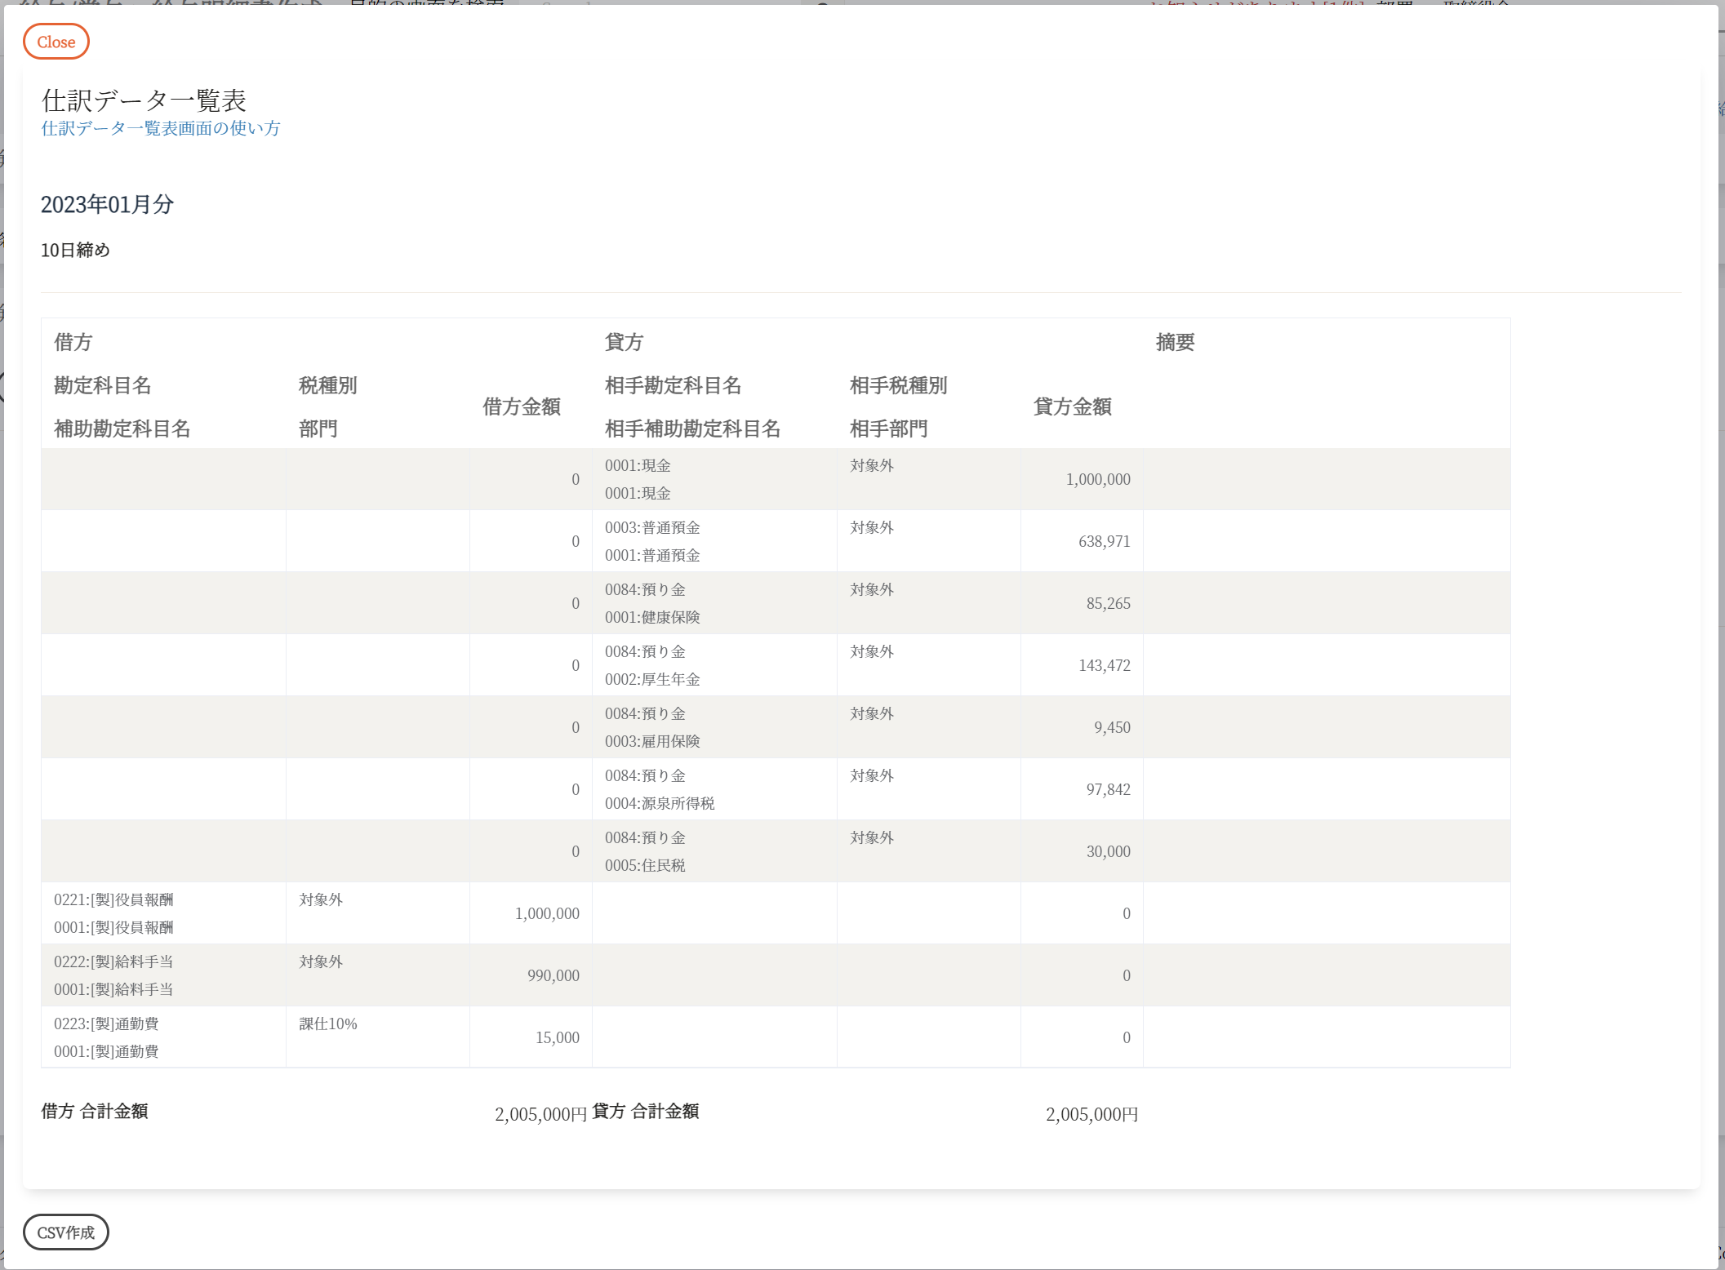Click the 貸方金額 column header
1725x1270 pixels.
[x=1072, y=406]
